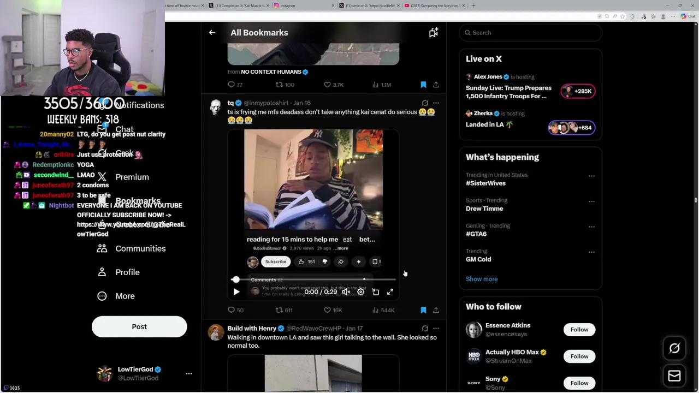The height and width of the screenshot is (393, 699).
Task: Open LowTierGod account options menu
Action: (x=189, y=373)
